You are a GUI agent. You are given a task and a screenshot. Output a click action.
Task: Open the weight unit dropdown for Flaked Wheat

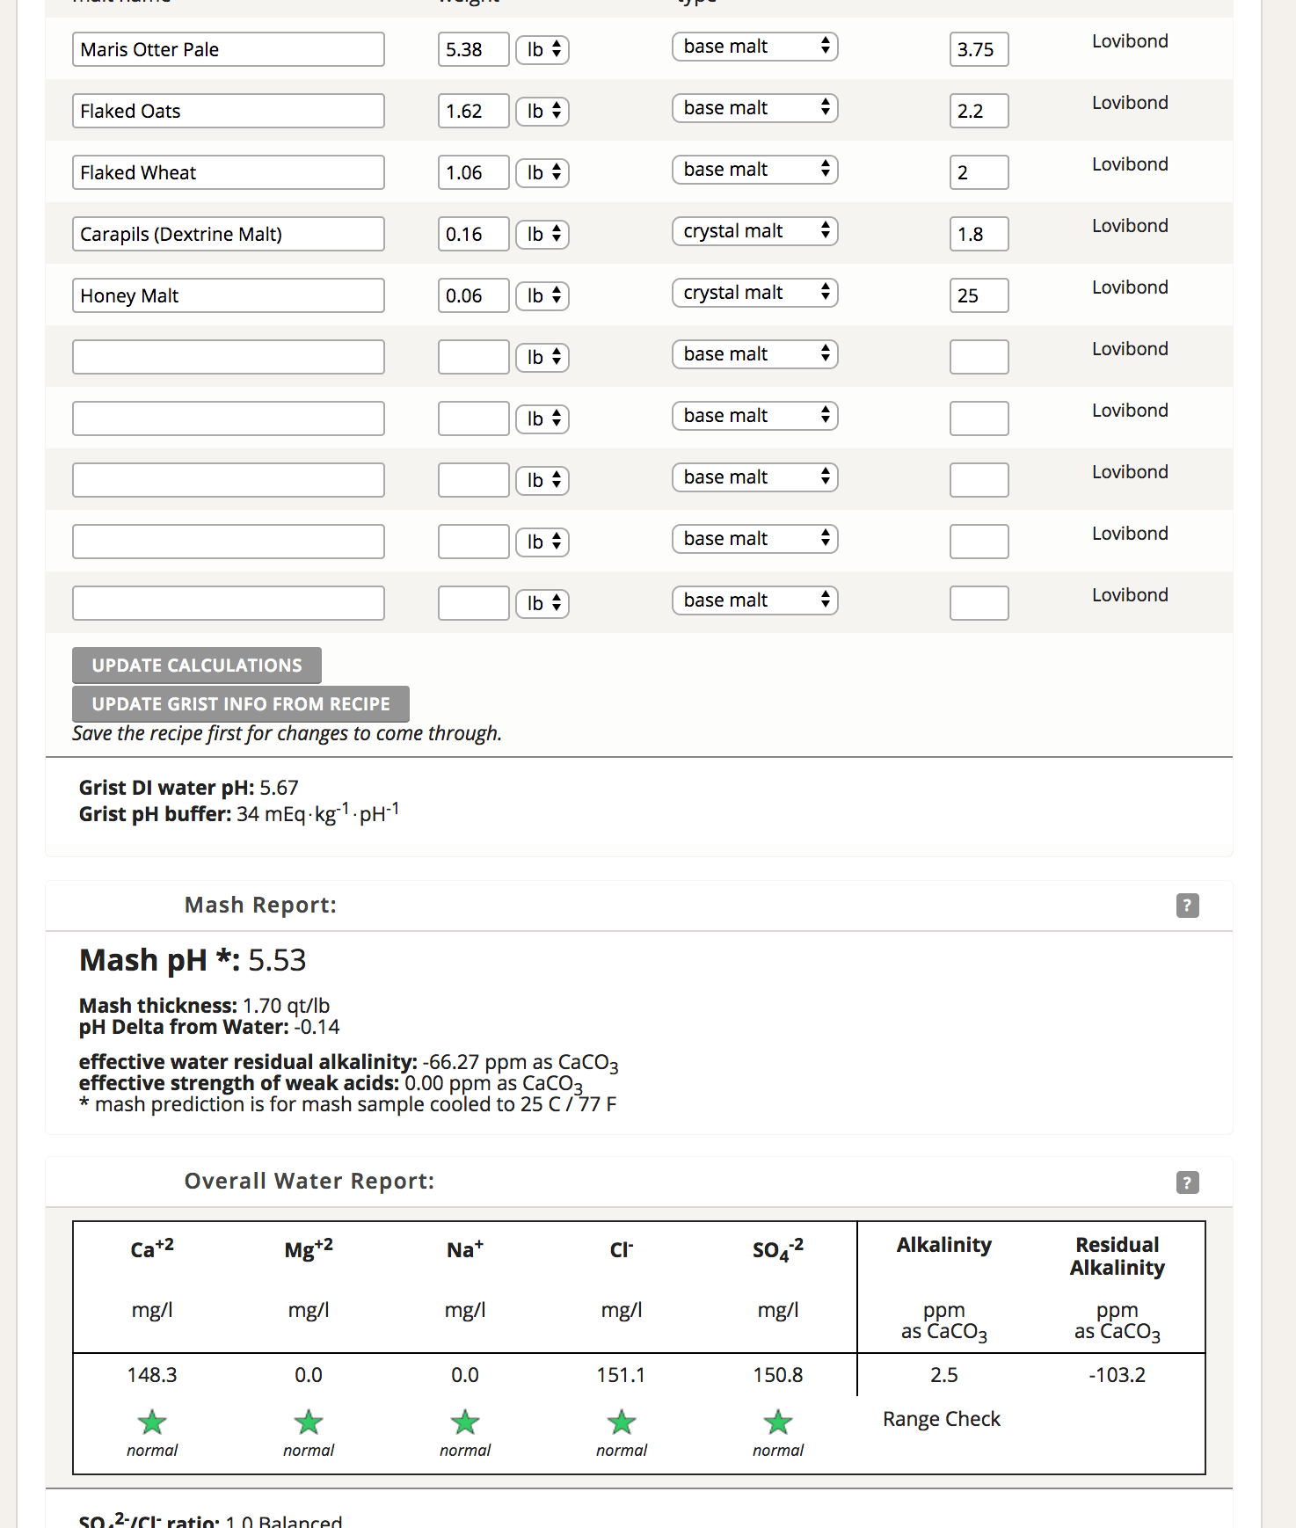tap(542, 172)
